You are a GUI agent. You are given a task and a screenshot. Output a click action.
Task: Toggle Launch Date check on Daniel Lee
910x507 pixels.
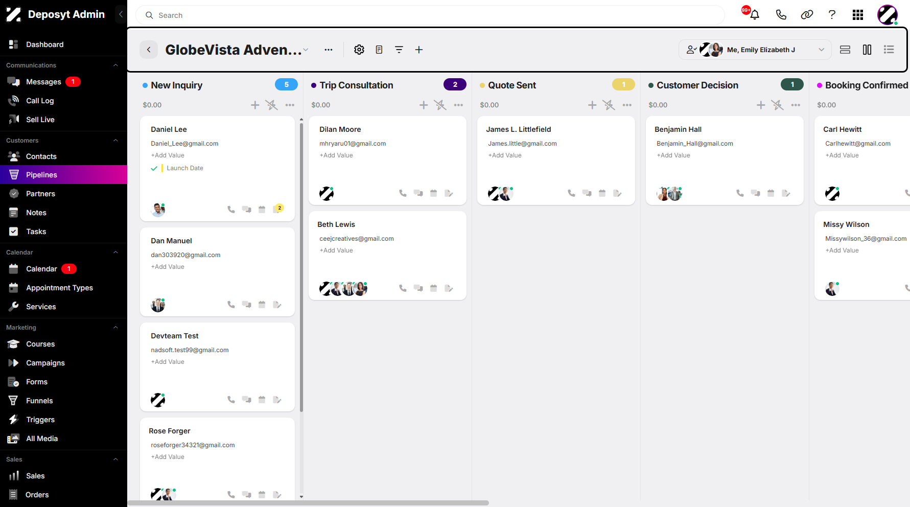[x=154, y=168]
